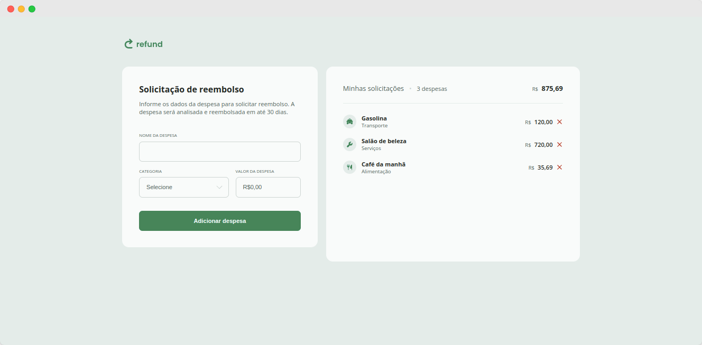Select the car icon next to Gasolina
This screenshot has width=702, height=345.
click(x=350, y=122)
